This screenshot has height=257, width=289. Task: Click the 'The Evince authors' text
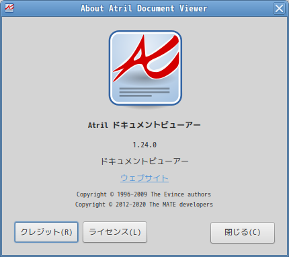tap(181, 194)
